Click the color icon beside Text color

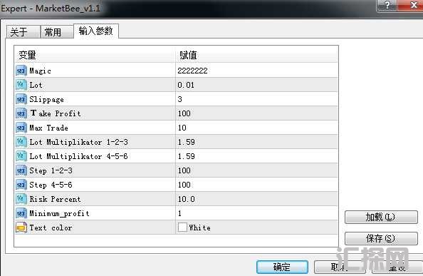coord(21,228)
